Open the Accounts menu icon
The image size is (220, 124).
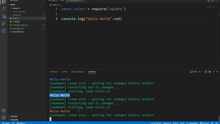(x=4, y=110)
